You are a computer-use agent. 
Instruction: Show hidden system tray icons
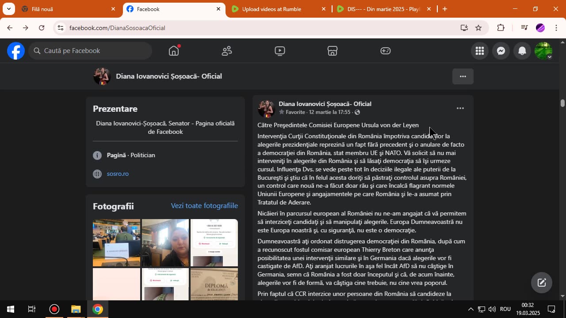tap(470, 309)
